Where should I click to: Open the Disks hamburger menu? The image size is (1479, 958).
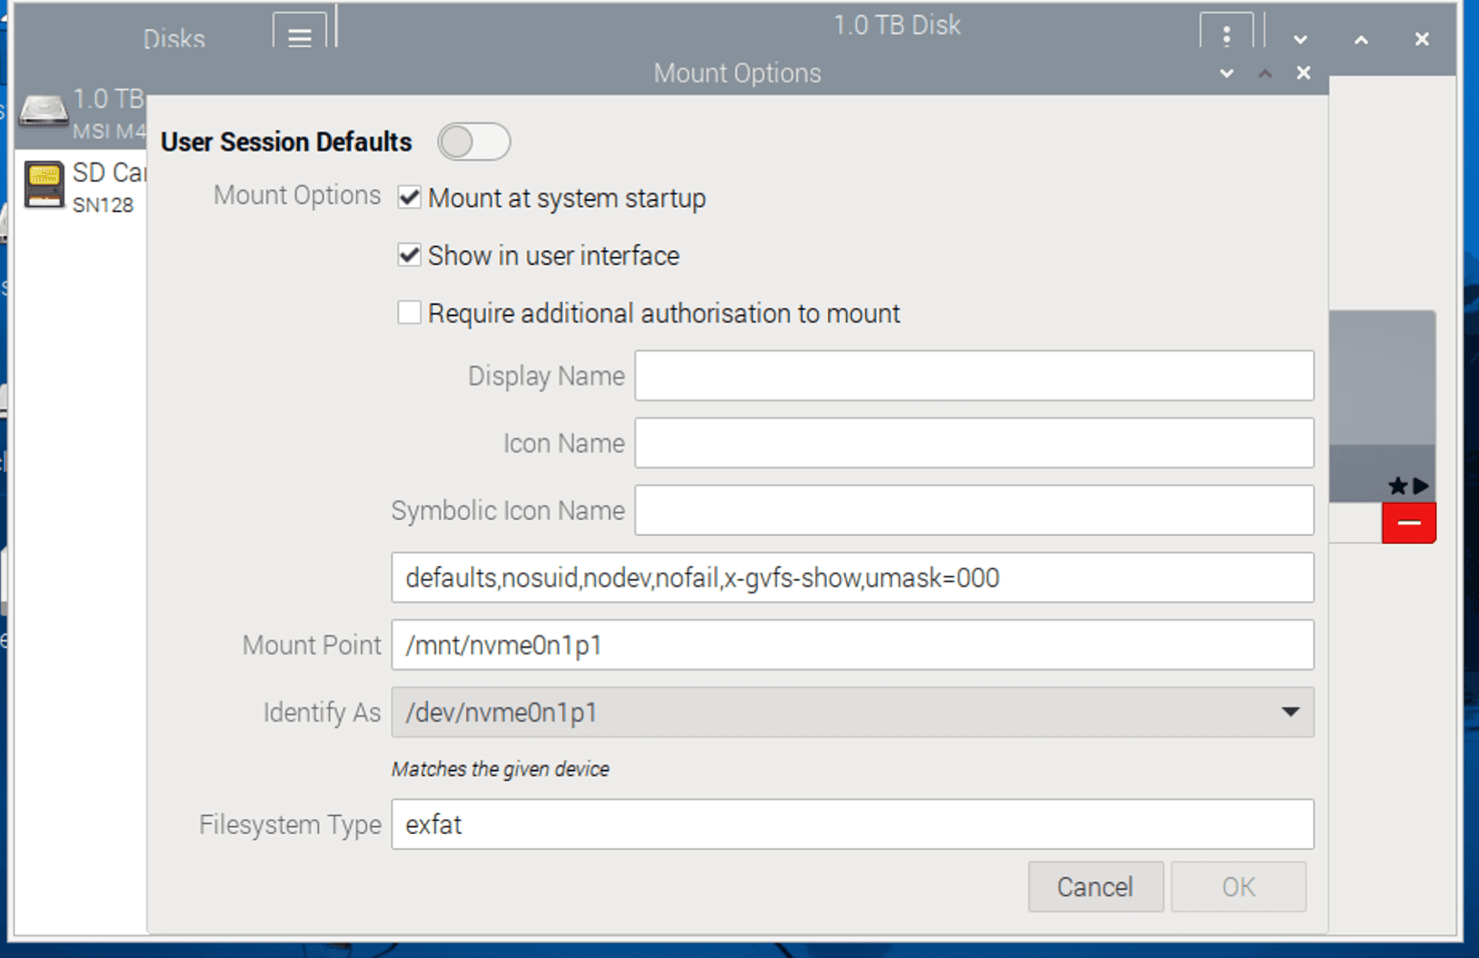tap(299, 37)
